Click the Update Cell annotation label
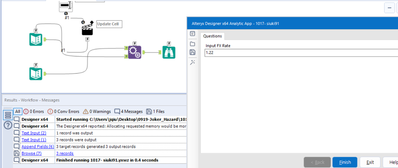Viewport: 398px width, 168px height. [x=109, y=24]
